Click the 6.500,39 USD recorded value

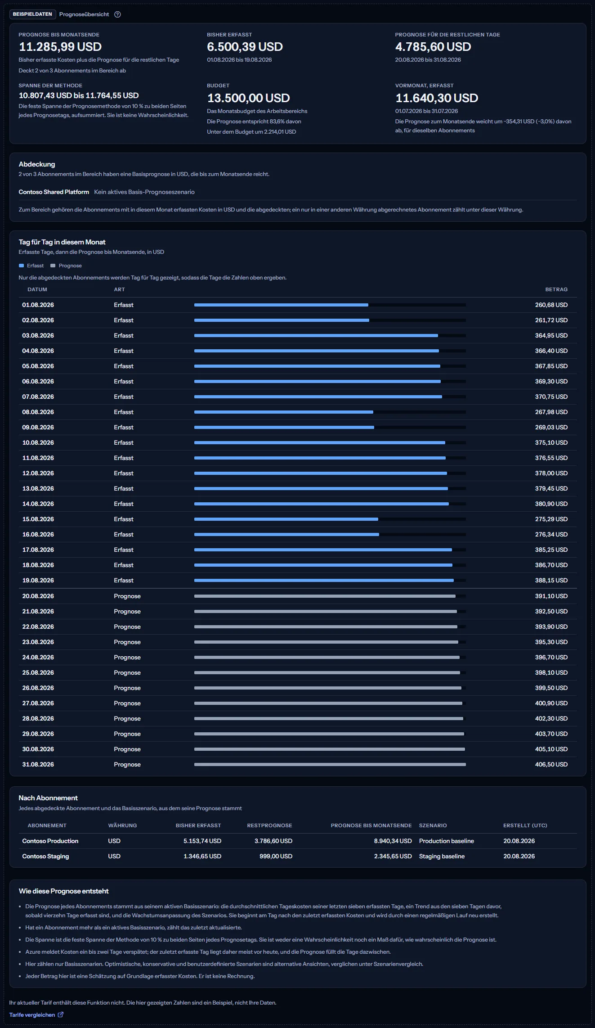coord(245,47)
